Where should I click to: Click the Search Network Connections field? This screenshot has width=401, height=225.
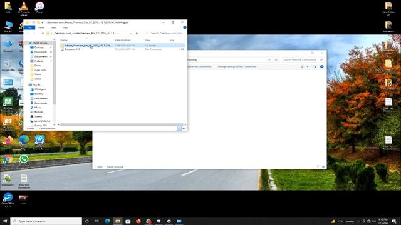tap(302, 60)
